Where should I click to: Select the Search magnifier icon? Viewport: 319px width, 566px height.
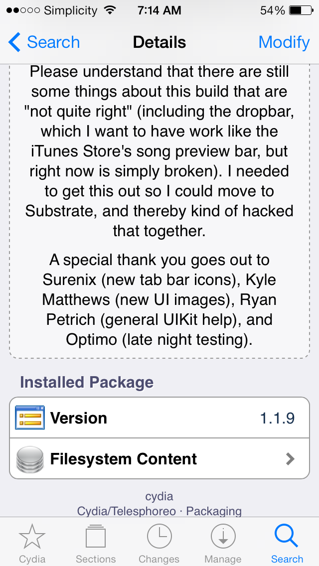286,537
